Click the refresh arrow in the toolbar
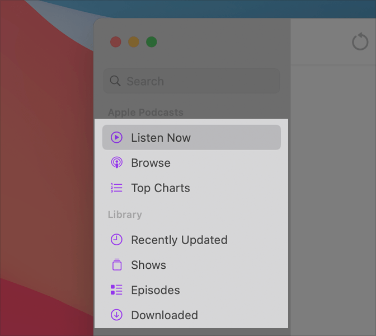This screenshot has width=376, height=336. tap(360, 42)
